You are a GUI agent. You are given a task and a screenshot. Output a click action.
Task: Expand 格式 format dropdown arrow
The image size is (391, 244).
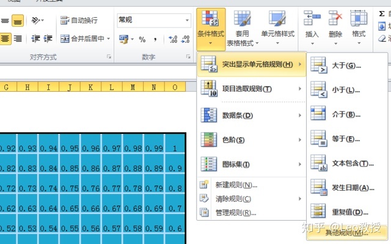pyautogui.click(x=359, y=43)
